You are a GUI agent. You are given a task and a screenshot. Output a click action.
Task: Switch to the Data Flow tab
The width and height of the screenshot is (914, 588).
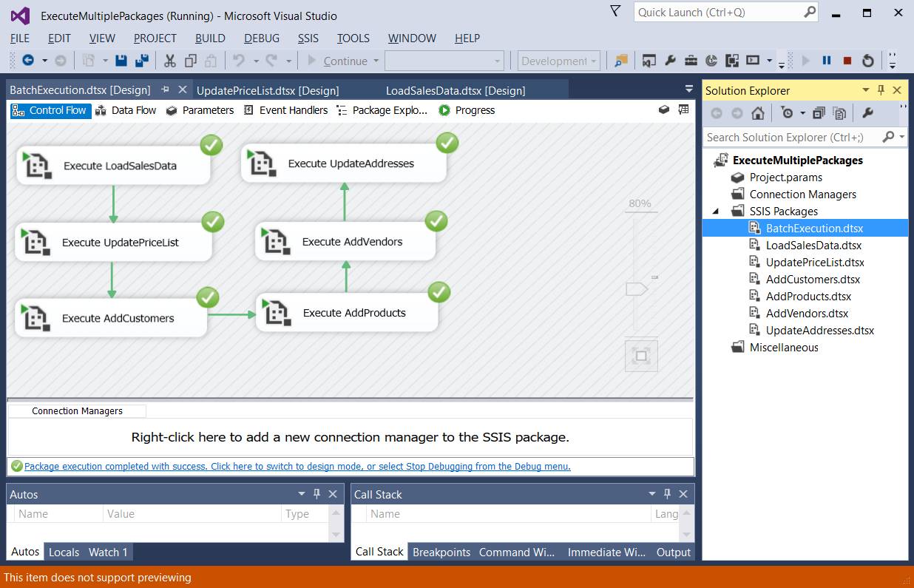[126, 110]
